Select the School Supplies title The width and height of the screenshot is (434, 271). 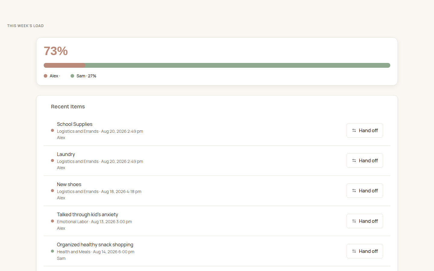[74, 124]
